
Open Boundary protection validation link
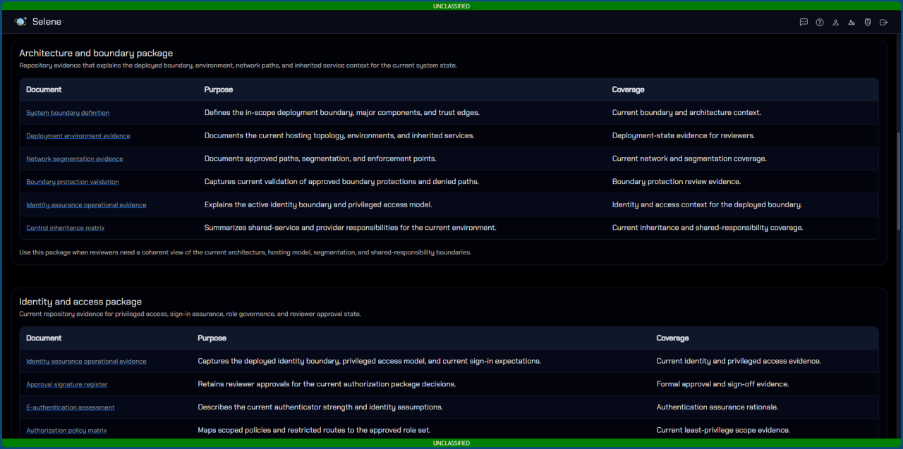73,182
